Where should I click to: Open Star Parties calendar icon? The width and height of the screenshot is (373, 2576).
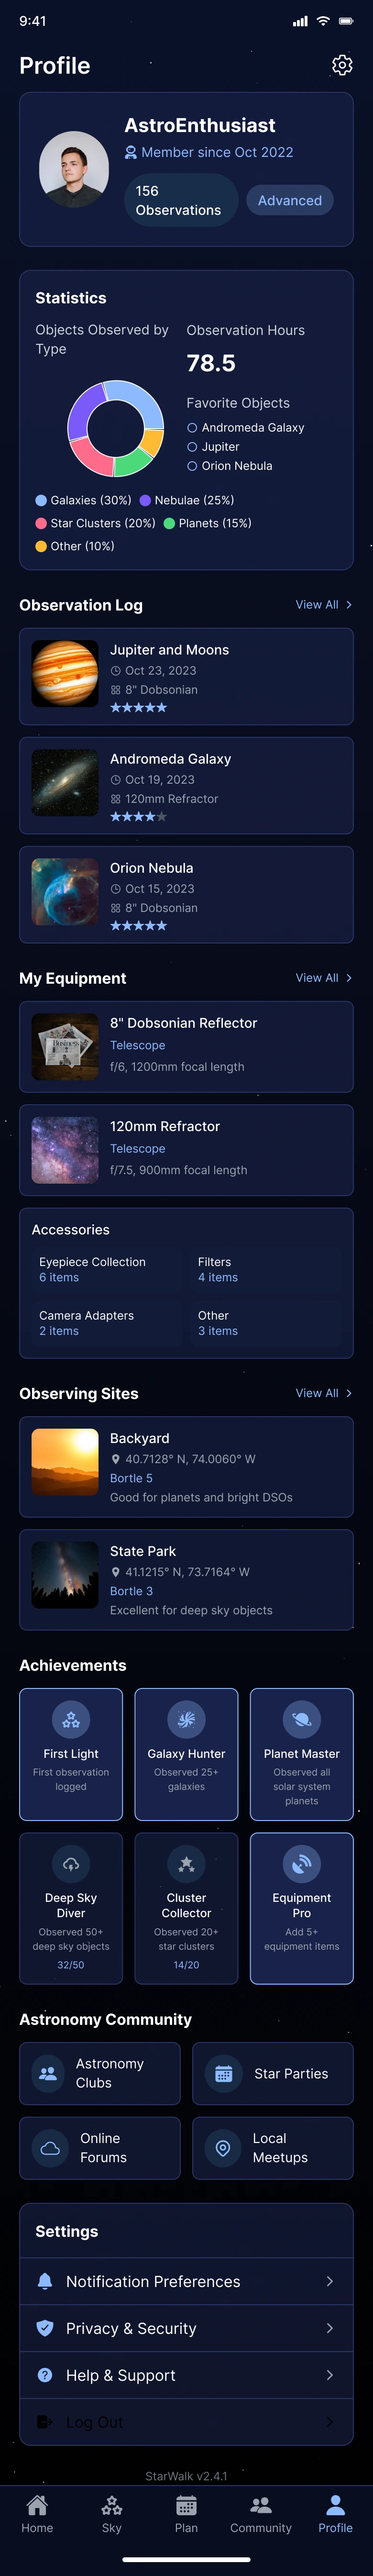224,2073
